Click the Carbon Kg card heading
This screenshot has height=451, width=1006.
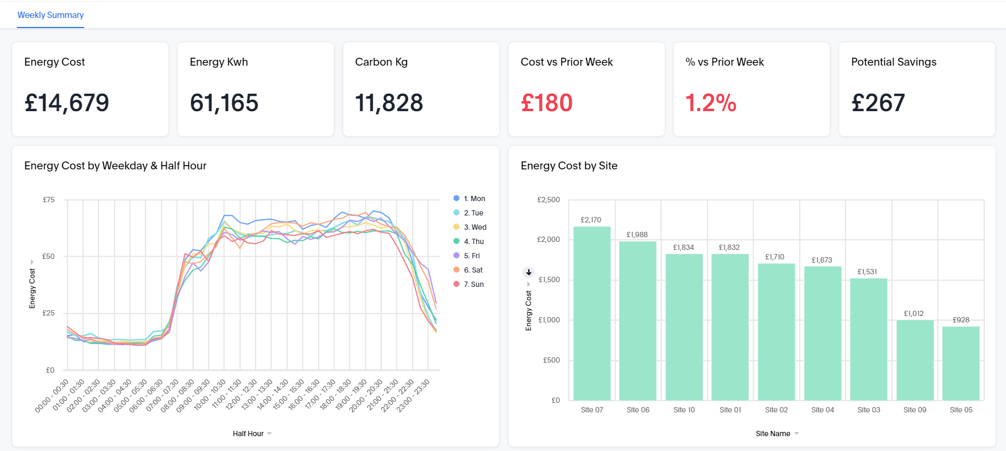point(382,62)
